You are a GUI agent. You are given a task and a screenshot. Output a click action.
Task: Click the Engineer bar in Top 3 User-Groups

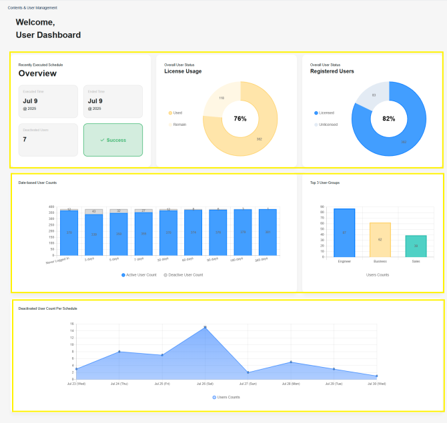(344, 233)
